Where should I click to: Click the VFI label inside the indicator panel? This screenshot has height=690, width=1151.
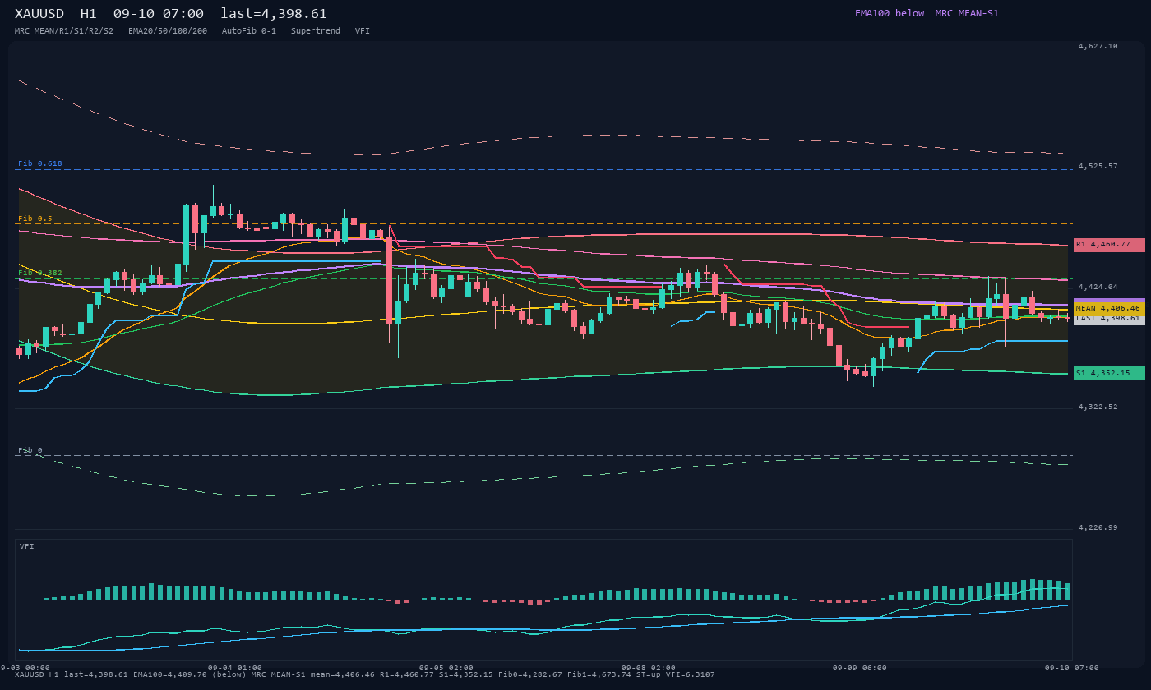[27, 546]
